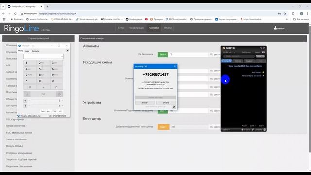Open the Sort dropdown in Zoiper
This screenshot has height=175, width=311.
tap(253, 126)
